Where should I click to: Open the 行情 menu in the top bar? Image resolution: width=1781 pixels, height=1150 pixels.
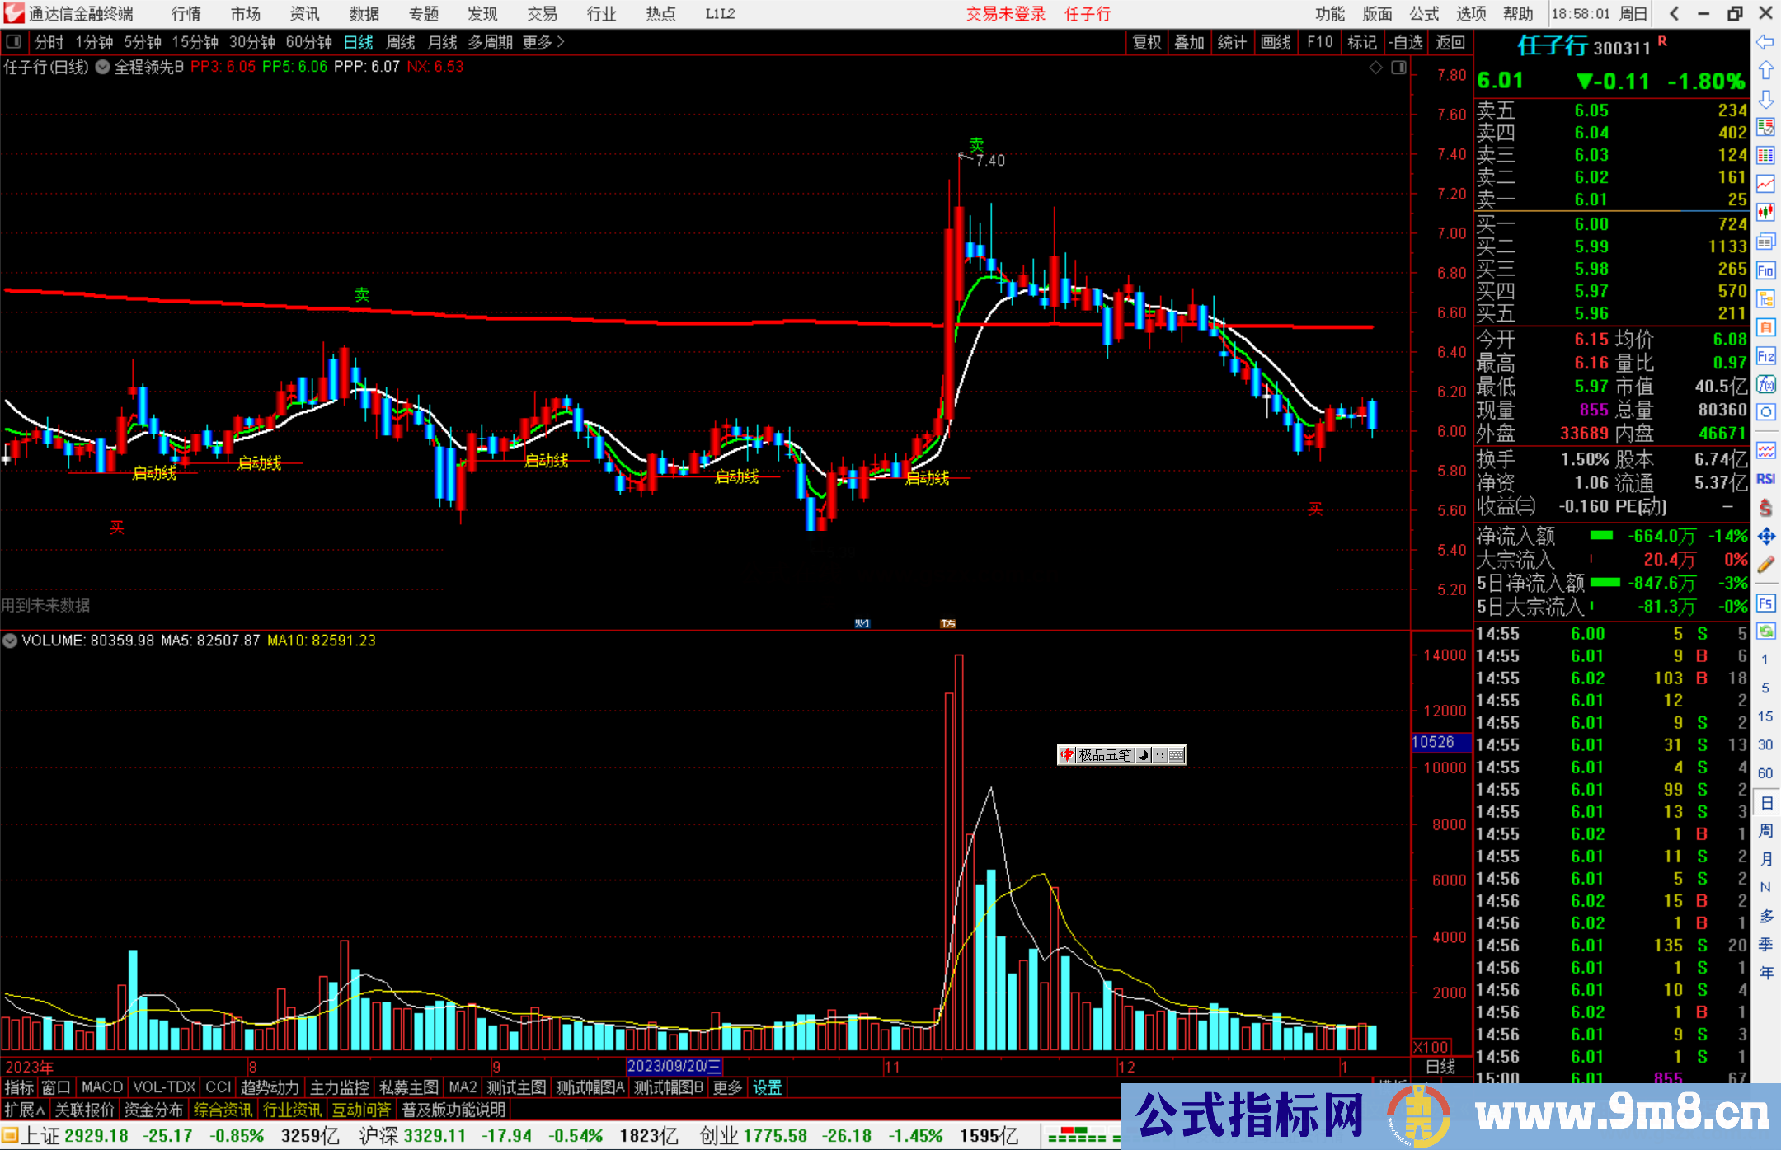coord(186,14)
